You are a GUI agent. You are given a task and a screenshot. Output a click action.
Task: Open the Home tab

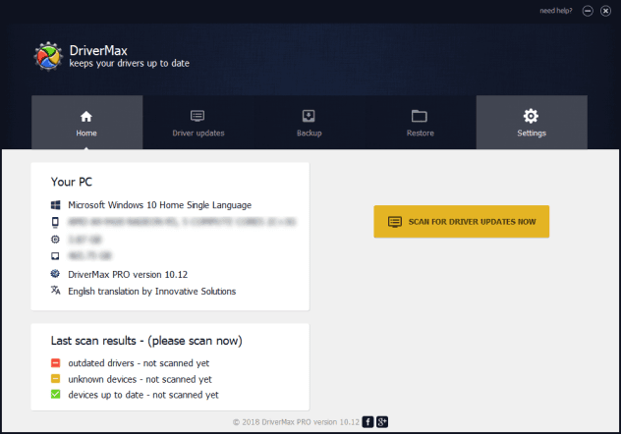tap(86, 123)
